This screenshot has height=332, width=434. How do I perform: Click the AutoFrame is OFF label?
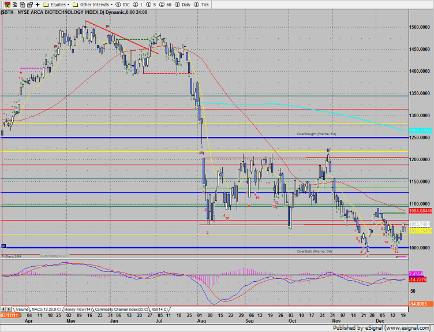pyautogui.click(x=54, y=256)
